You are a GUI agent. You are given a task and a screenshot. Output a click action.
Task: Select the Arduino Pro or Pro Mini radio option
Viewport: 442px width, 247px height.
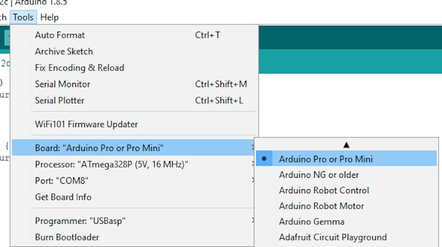click(x=346, y=158)
